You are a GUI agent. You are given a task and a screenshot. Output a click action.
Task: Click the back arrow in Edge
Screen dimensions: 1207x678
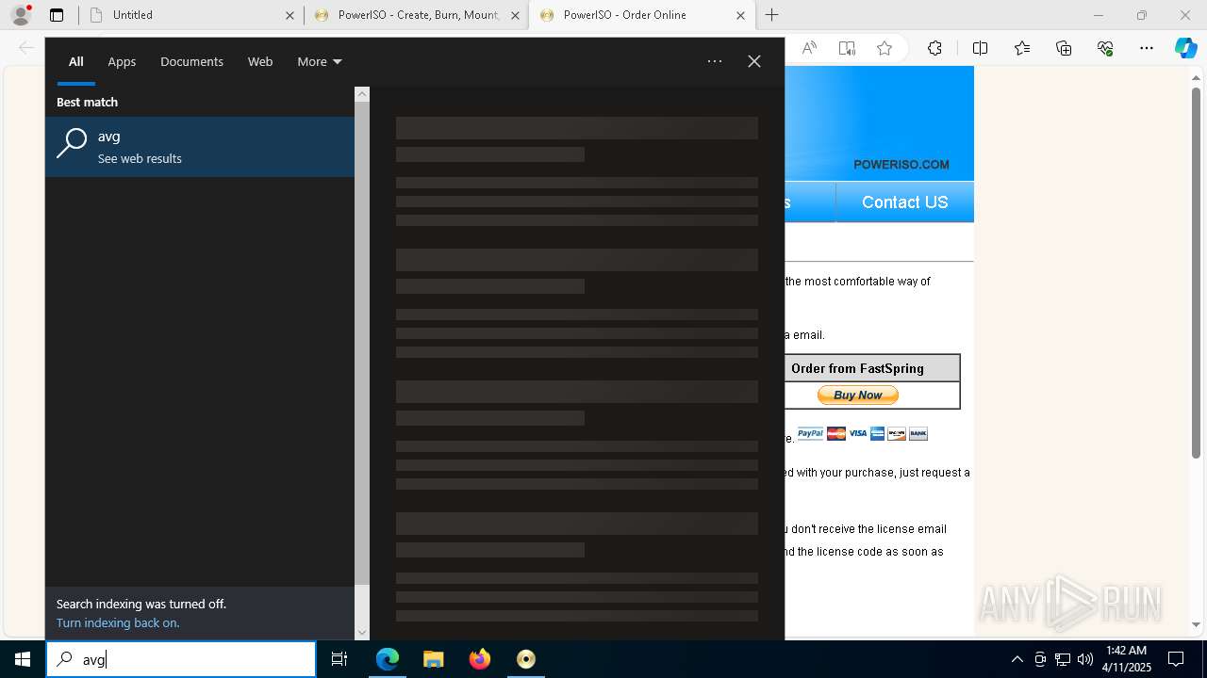(26, 48)
